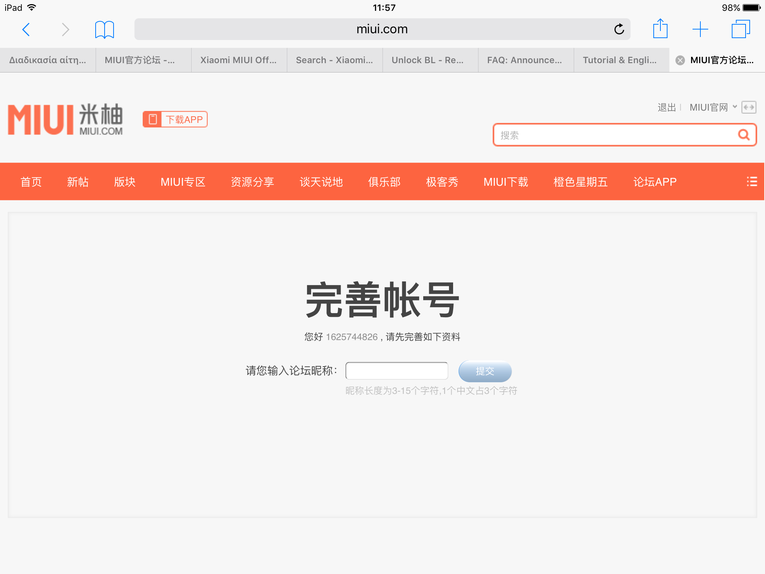Show all tabs overview icon
The image size is (765, 574).
(x=740, y=29)
